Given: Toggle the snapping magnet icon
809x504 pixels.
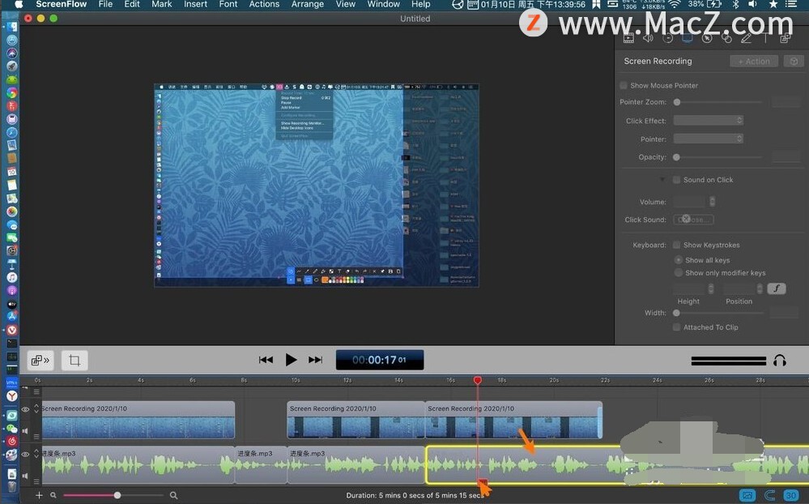Looking at the screenshot, I should coord(769,495).
